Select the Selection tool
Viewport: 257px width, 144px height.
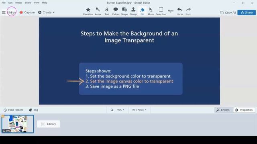(161, 12)
